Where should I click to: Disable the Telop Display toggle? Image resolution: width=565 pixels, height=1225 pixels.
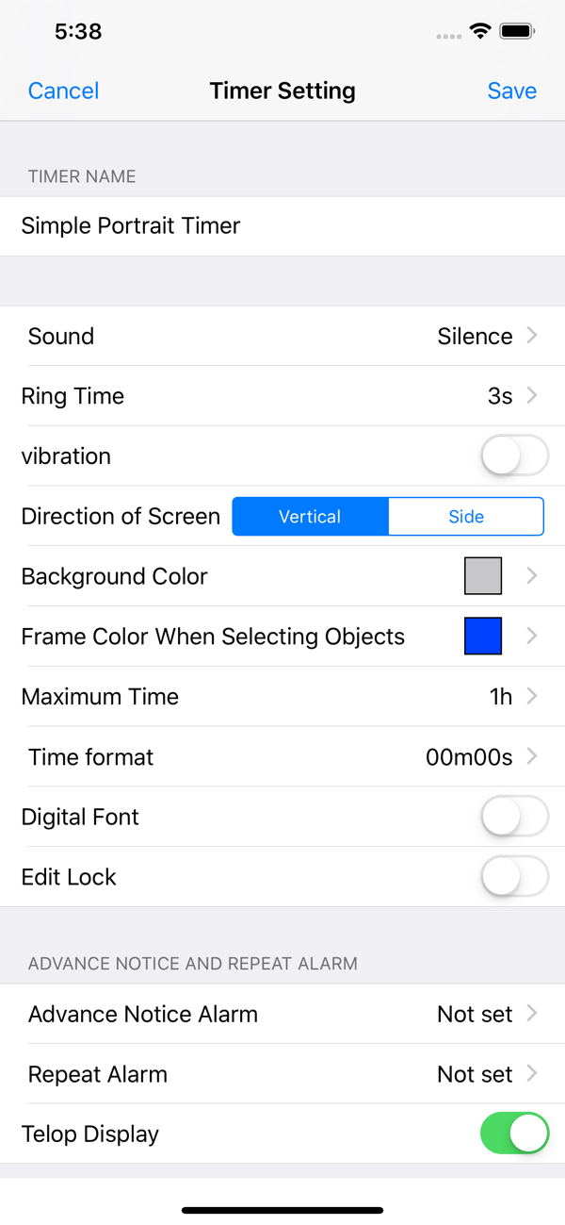point(514,1134)
